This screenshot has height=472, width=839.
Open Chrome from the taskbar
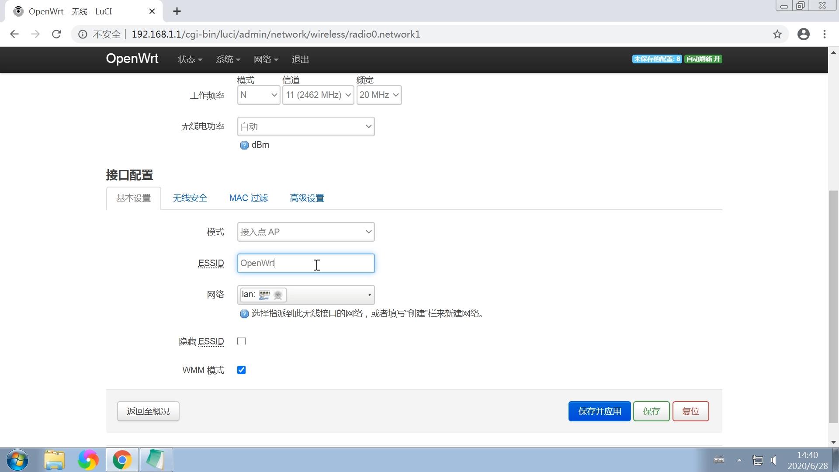(x=122, y=460)
